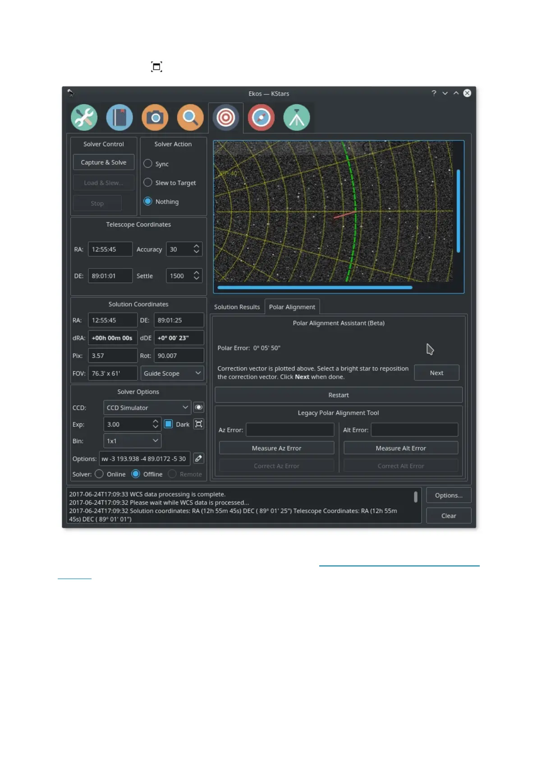Click the edit solver options pencil icon
Image resolution: width=537 pixels, height=760 pixels.
click(x=198, y=459)
